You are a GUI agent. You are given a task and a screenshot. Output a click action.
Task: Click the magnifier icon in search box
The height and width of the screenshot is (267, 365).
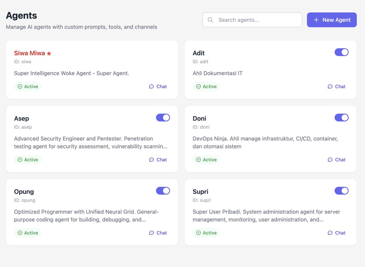[x=210, y=20]
